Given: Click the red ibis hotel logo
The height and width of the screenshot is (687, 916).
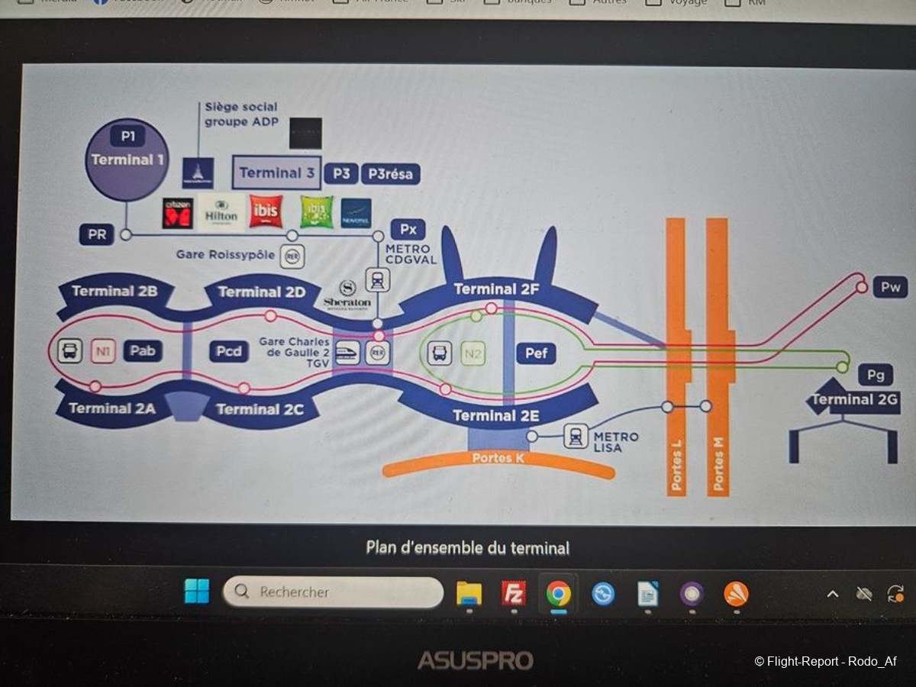Looking at the screenshot, I should 266,212.
